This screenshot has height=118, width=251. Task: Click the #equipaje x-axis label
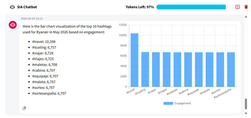point(193,92)
